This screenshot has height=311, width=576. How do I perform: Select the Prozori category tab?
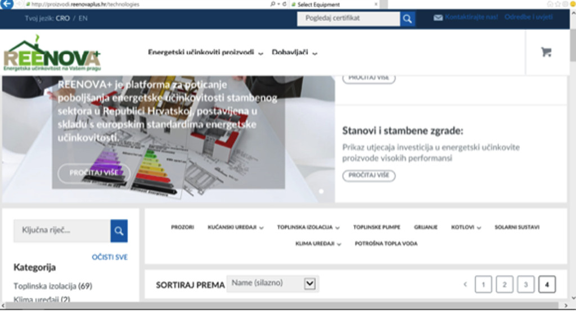pyautogui.click(x=182, y=227)
